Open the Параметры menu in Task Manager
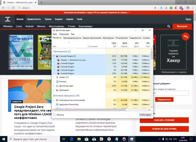 [64, 34]
